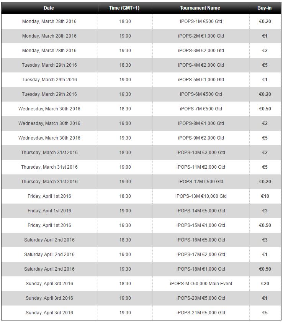This screenshot has width=283, height=322.
Task: Select iPOPS-13M €10,000 Gtd tournament
Action: [x=201, y=196]
